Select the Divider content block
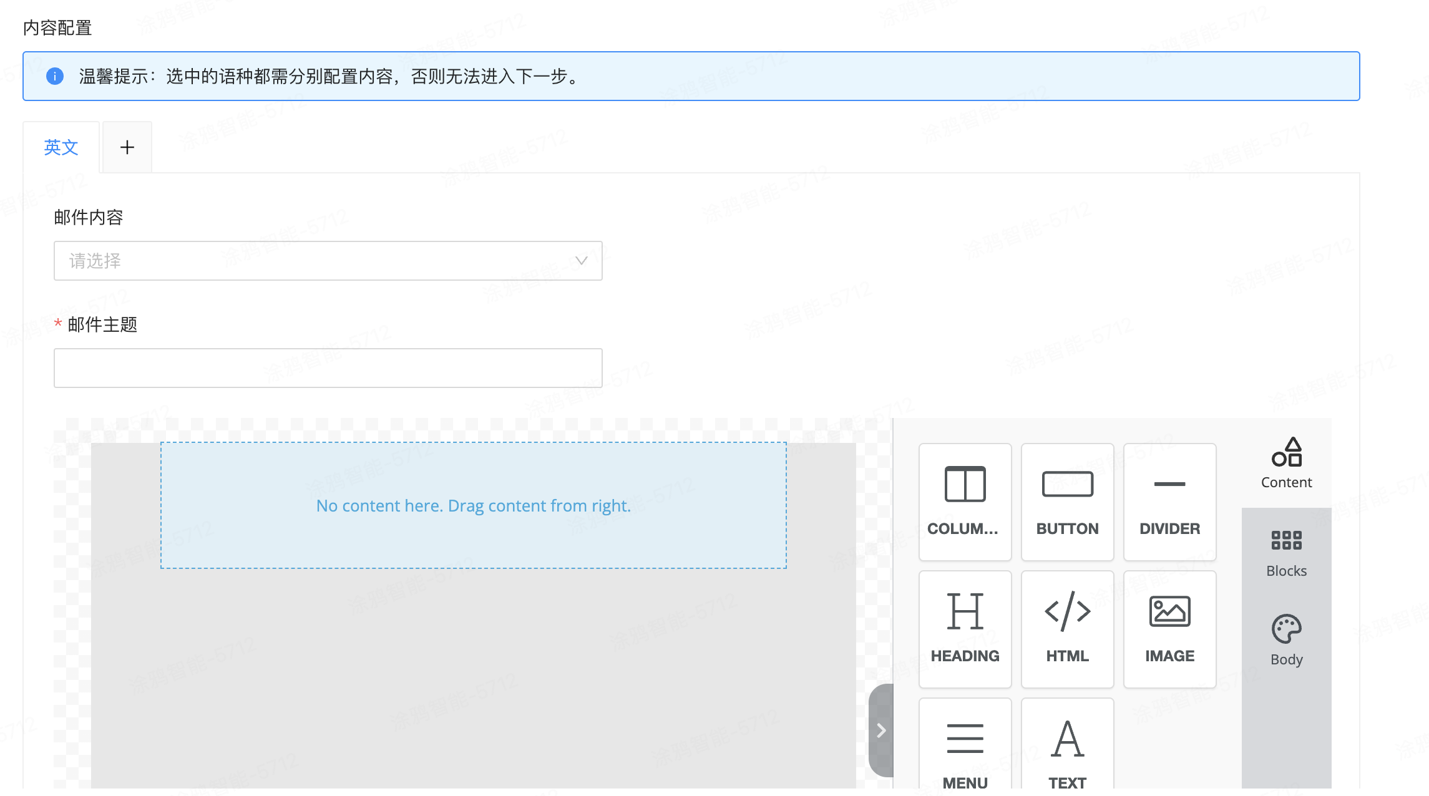Viewport: 1429px width, 796px height. [x=1169, y=502]
